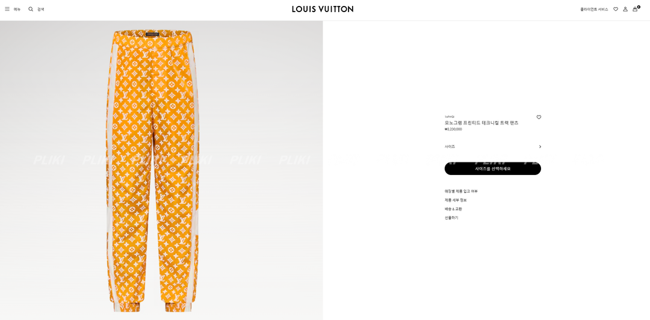This screenshot has width=650, height=320.
Task: Open the 사이즈 size selector row
Action: coord(493,147)
